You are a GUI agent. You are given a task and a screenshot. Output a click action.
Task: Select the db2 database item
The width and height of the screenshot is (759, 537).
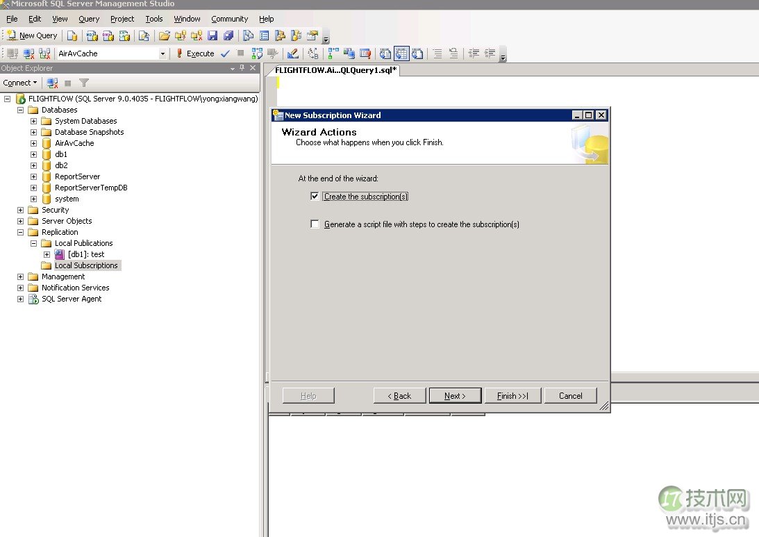(x=62, y=165)
